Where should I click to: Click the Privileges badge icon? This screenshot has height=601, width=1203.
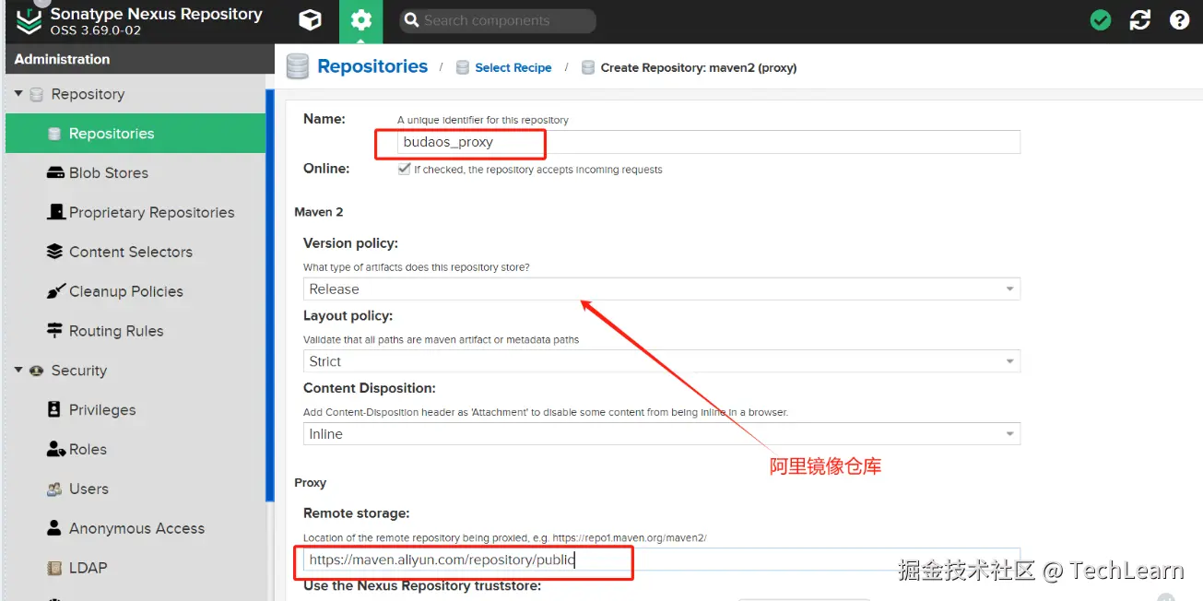[x=53, y=410]
